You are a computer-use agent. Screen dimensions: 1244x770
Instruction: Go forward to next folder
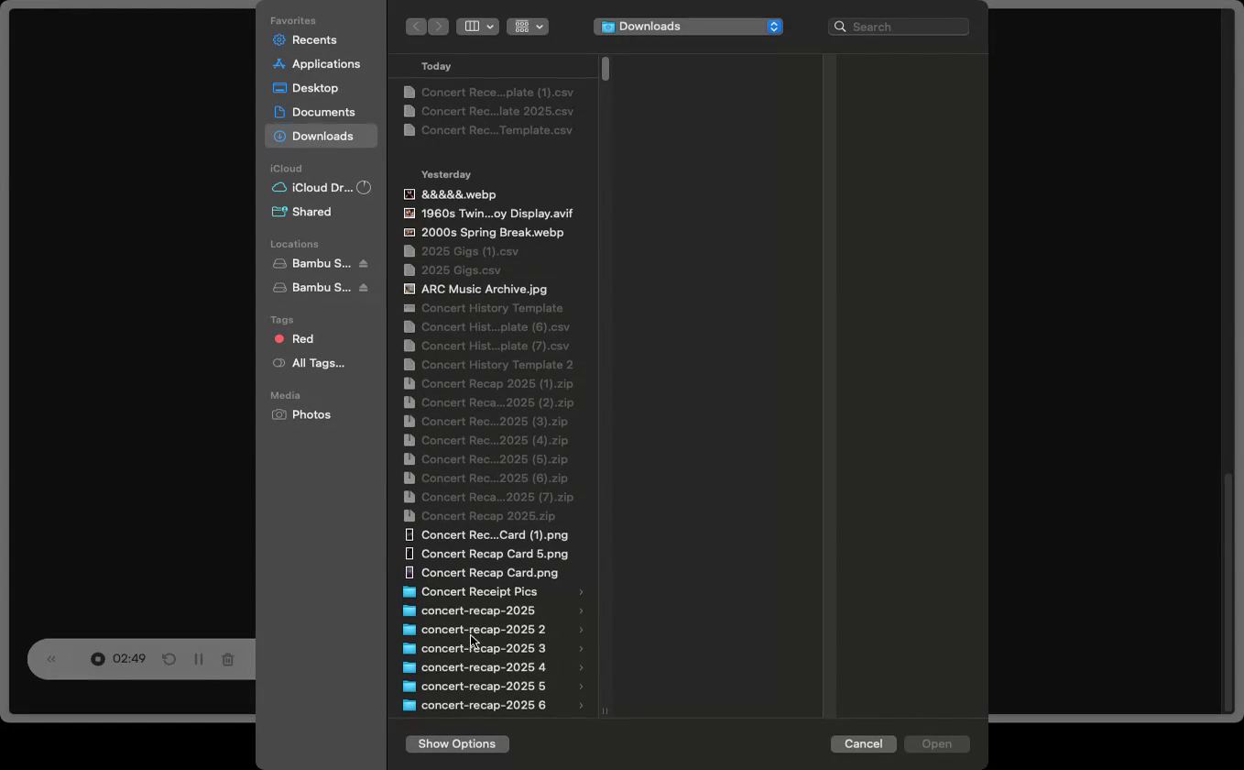(x=439, y=27)
